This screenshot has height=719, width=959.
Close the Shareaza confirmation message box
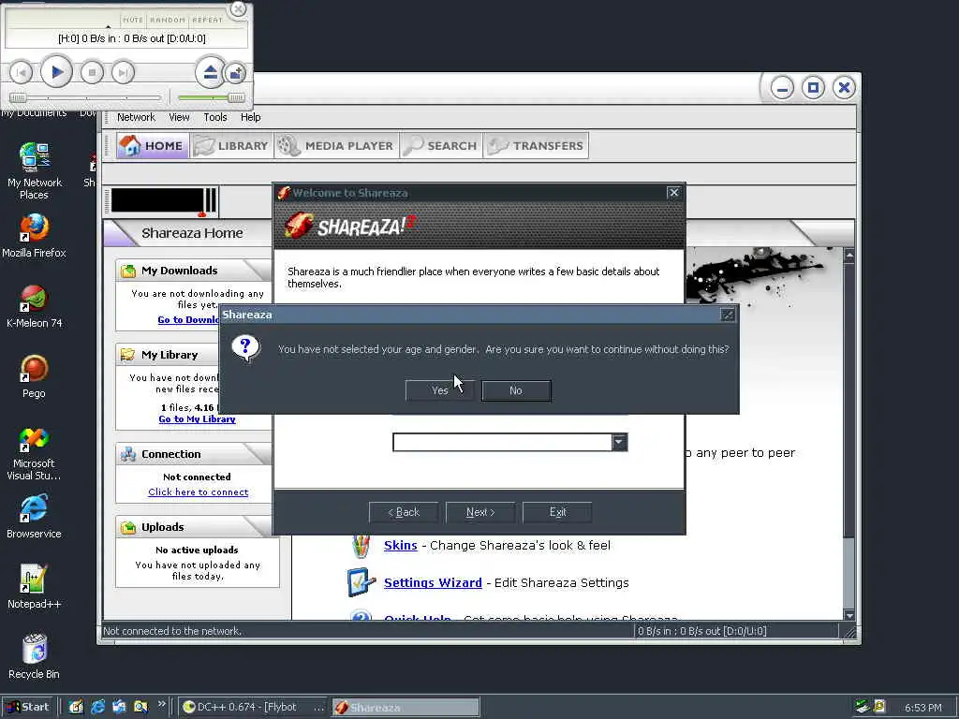pyautogui.click(x=727, y=315)
